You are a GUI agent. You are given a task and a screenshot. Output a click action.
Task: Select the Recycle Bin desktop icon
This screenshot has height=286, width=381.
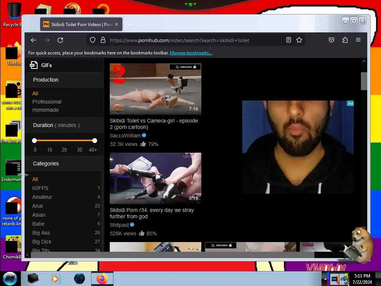click(12, 15)
